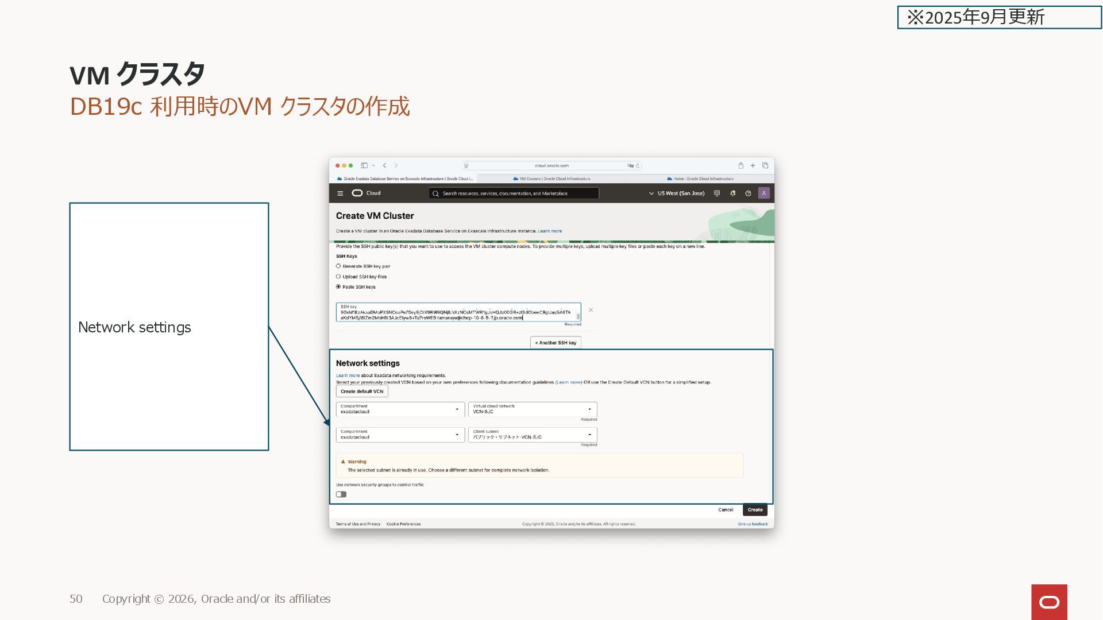Click the Safari share icon
1103x620 pixels.
741,165
